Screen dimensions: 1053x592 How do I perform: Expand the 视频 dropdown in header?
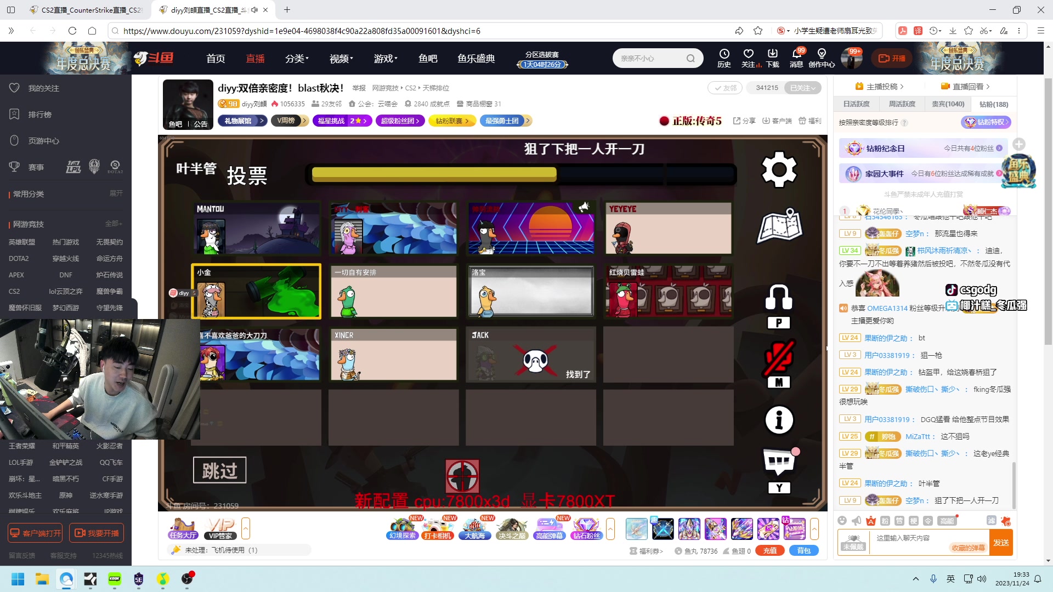tap(341, 58)
